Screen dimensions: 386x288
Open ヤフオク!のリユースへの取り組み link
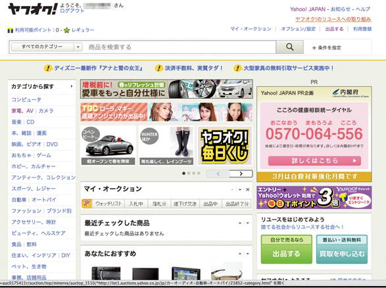[333, 19]
